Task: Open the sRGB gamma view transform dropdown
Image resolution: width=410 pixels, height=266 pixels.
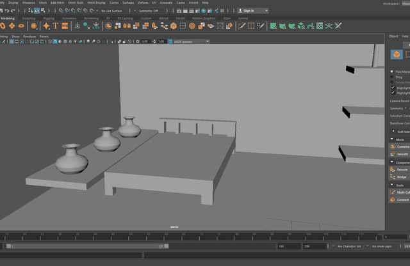Action: pos(192,42)
